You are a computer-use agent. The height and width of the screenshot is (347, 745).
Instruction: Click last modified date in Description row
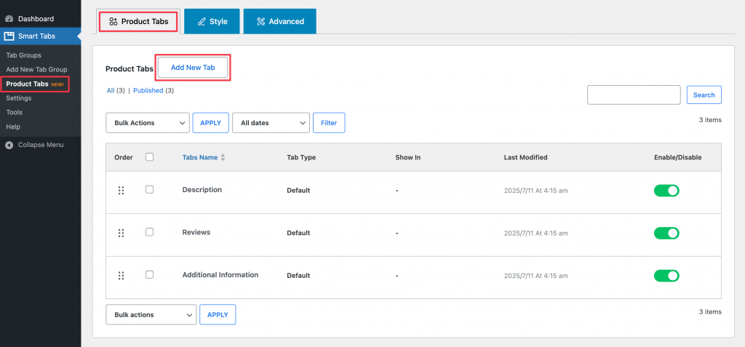click(x=536, y=191)
